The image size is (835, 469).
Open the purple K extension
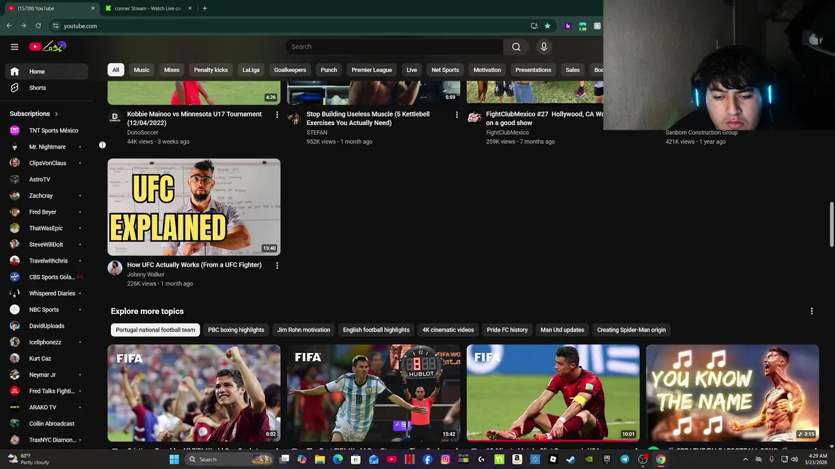point(568,26)
